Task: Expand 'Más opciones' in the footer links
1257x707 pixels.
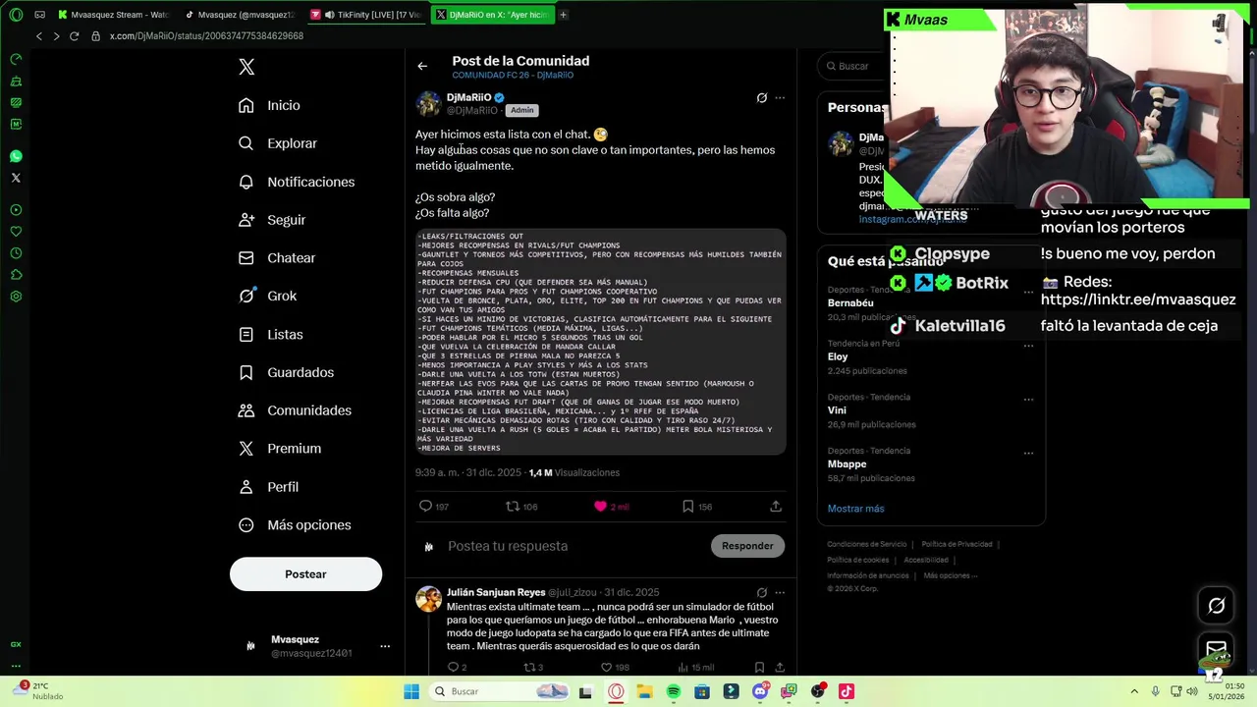Action: pos(950,575)
